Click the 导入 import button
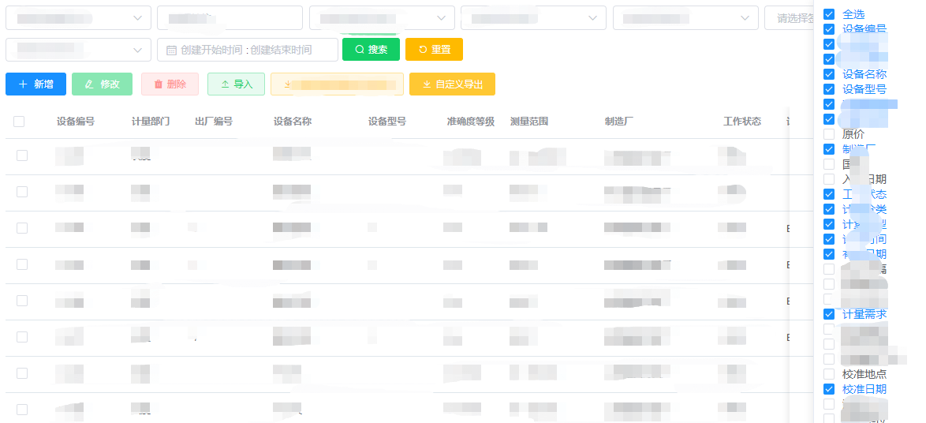Image resolution: width=926 pixels, height=423 pixels. pos(236,84)
